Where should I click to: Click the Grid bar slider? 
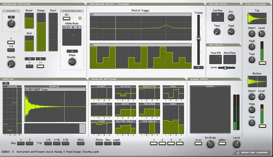pos(29,43)
